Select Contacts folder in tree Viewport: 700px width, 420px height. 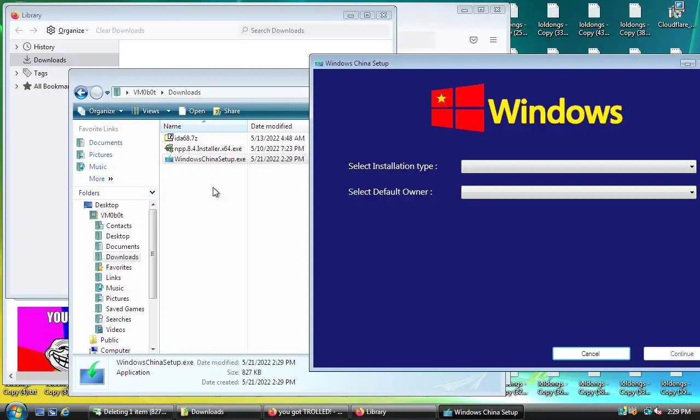(119, 226)
